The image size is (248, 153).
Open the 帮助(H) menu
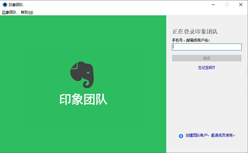27,12
